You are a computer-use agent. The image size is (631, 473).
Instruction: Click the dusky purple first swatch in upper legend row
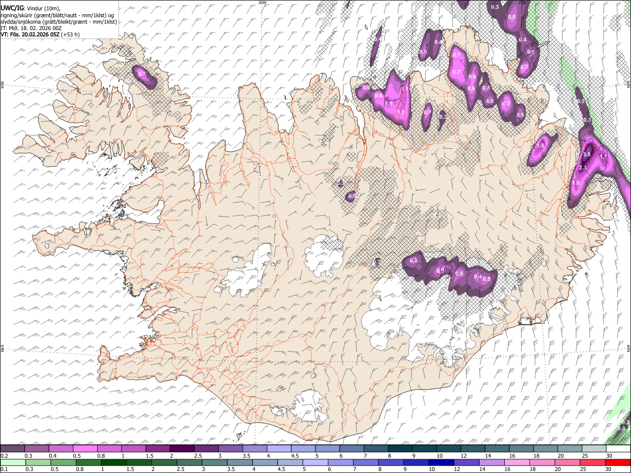pyautogui.click(x=12, y=449)
